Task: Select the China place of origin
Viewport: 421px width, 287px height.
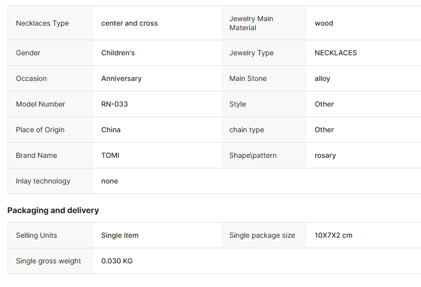Action: click(111, 130)
